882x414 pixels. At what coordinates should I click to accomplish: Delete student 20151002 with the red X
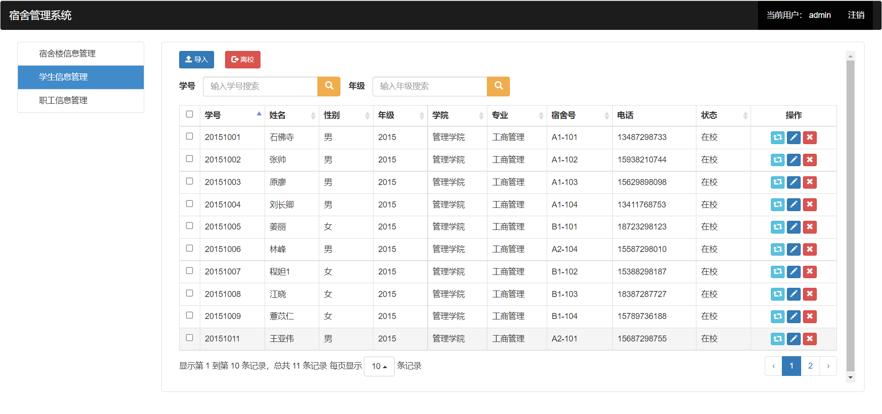point(809,160)
